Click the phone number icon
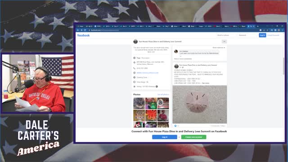 click(x=134, y=68)
